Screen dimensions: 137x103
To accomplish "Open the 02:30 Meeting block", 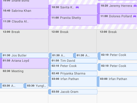I will coord(24,76).
